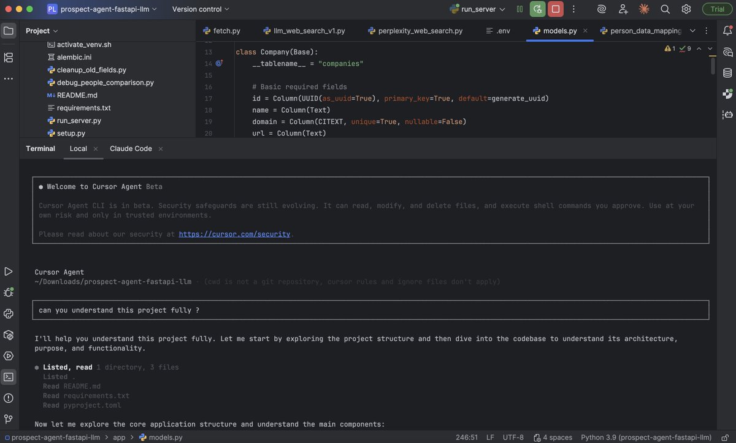Stop the run_server process with red square
Image resolution: width=736 pixels, height=443 pixels.
click(x=556, y=9)
